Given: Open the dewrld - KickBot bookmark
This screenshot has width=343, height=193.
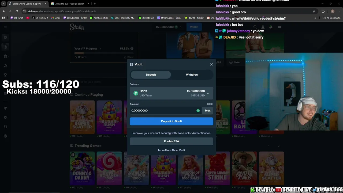Looking at the screenshot, I should click(x=195, y=18).
